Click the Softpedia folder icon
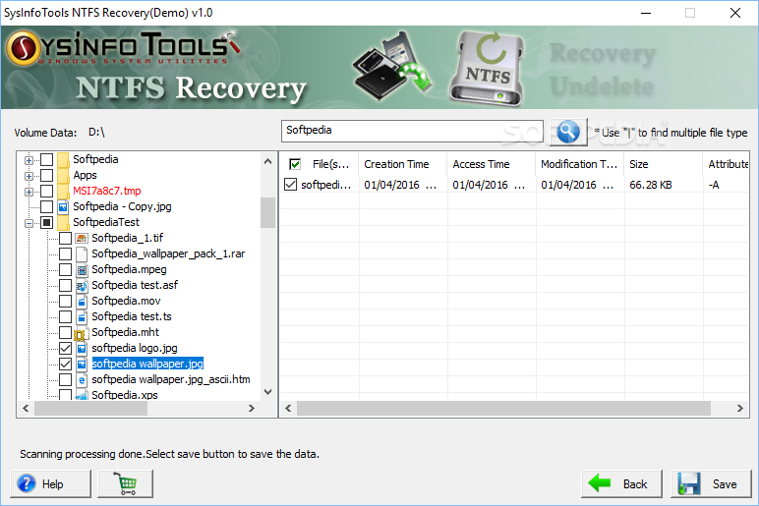 [63, 159]
